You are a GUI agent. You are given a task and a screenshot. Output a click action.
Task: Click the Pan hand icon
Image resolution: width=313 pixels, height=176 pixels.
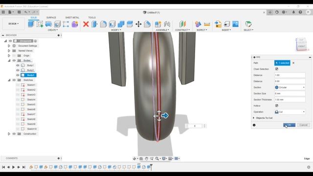(146, 158)
